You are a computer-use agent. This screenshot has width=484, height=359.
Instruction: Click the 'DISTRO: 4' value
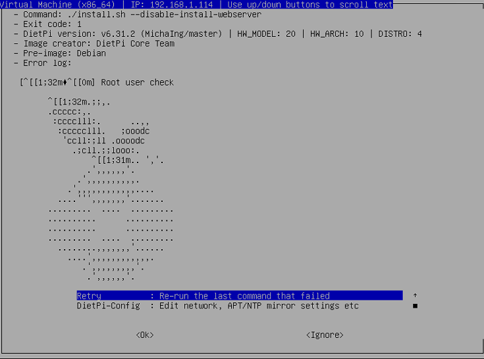tap(400, 34)
